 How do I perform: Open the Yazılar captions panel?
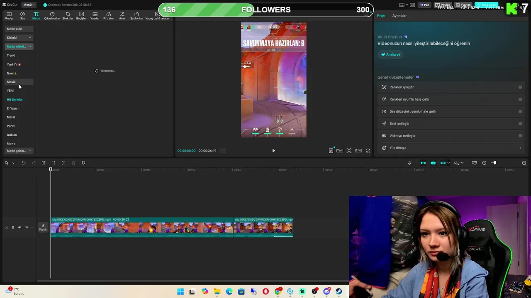95,16
